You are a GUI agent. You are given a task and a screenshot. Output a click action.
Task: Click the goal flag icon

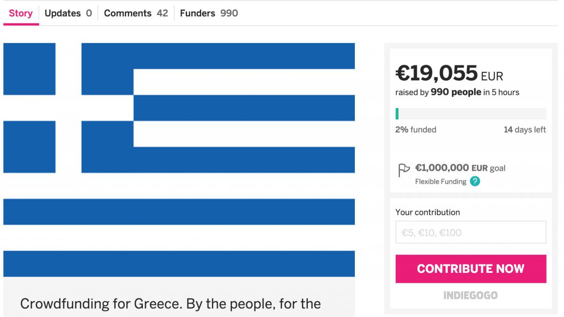click(404, 170)
